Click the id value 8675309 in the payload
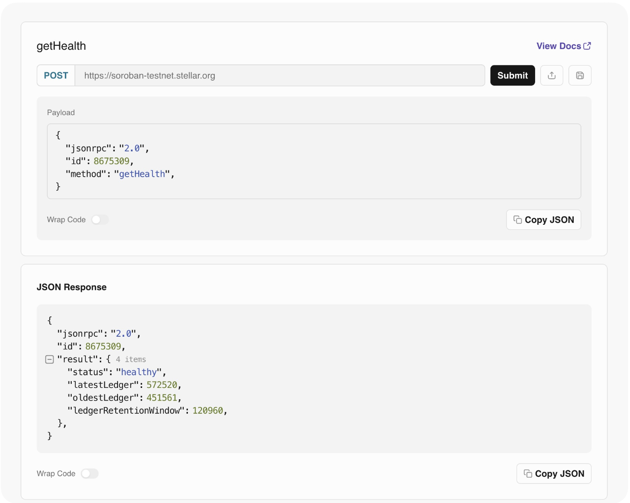This screenshot has height=503, width=630. tap(111, 161)
